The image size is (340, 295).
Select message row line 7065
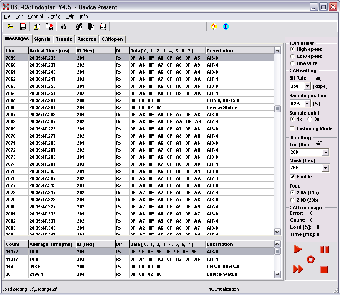139,100
